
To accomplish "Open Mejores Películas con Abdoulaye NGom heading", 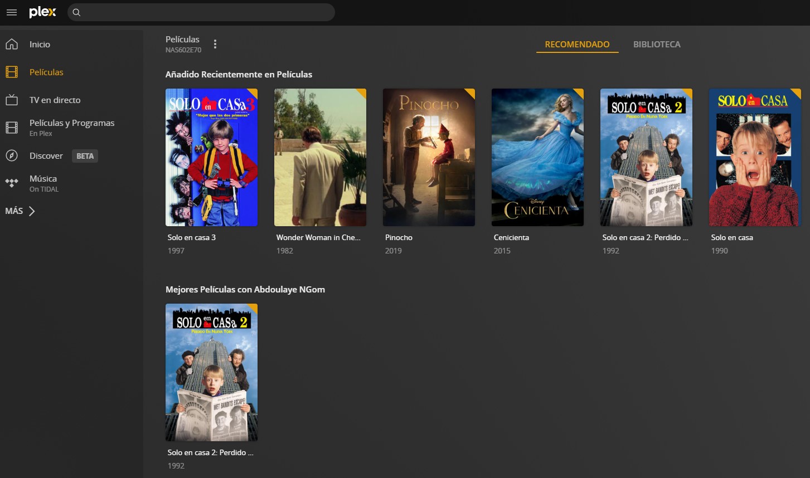I will pos(245,289).
